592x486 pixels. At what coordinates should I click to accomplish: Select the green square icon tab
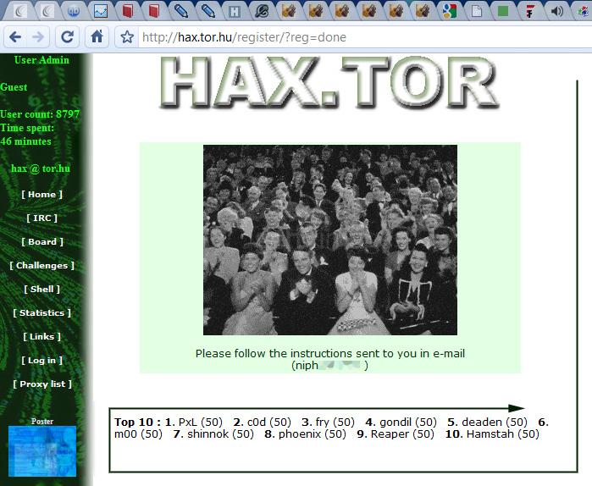[x=503, y=11]
